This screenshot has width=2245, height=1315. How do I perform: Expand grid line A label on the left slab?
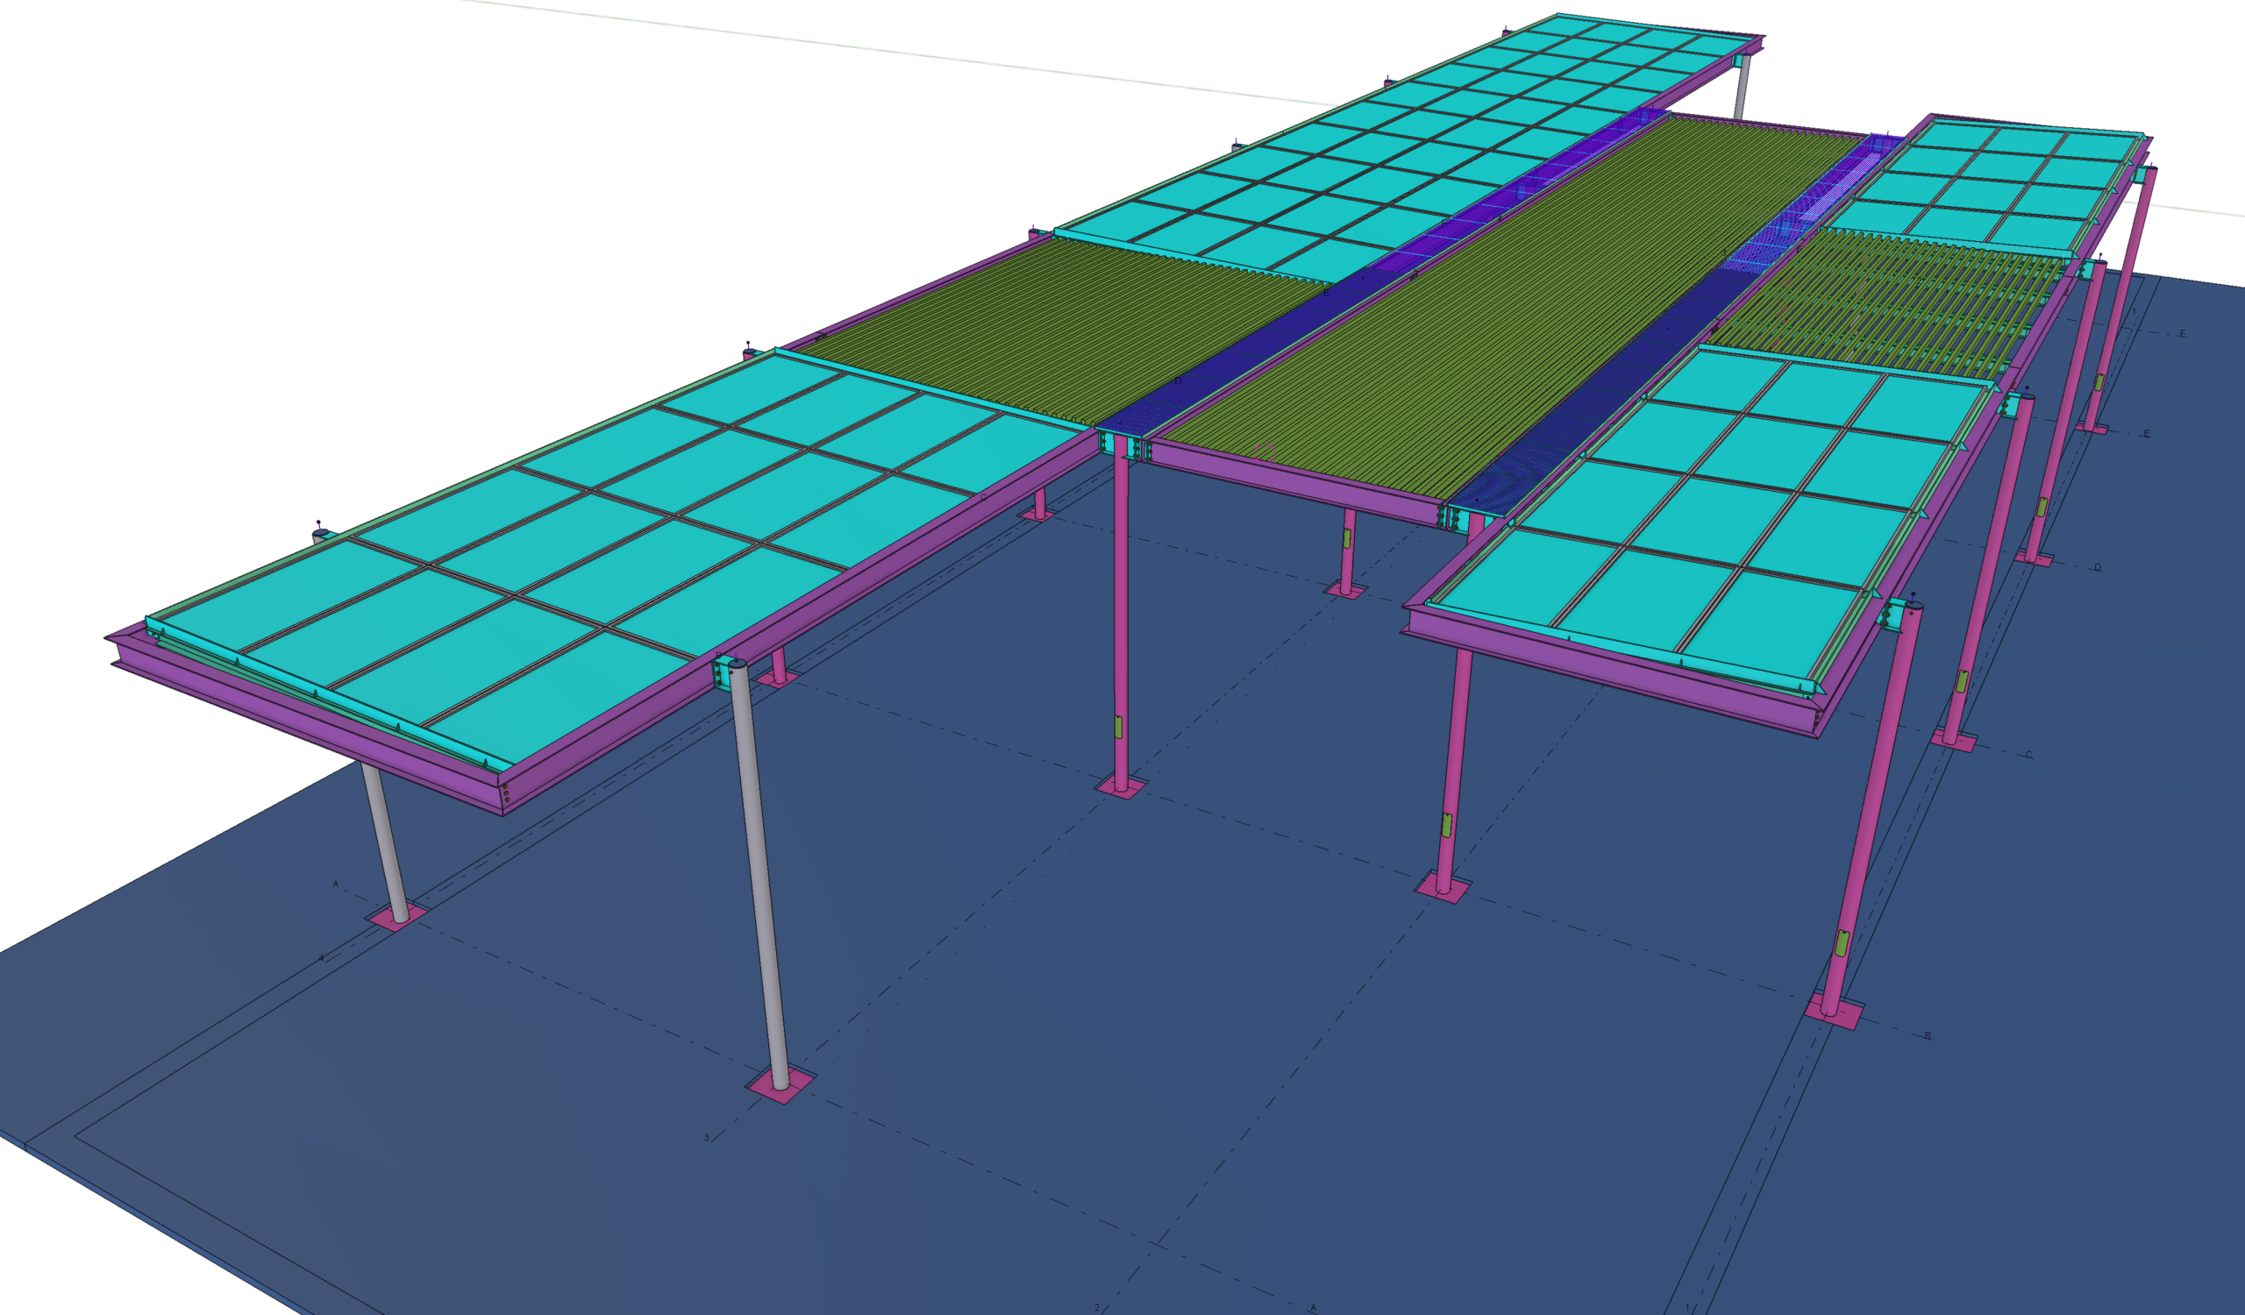336,884
